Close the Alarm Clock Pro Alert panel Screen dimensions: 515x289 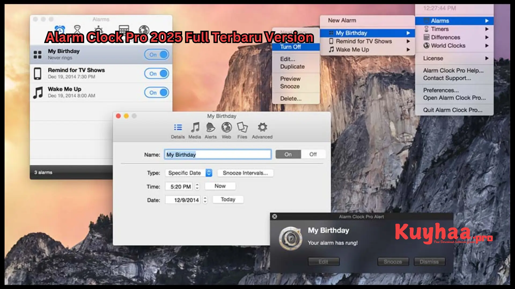(274, 216)
